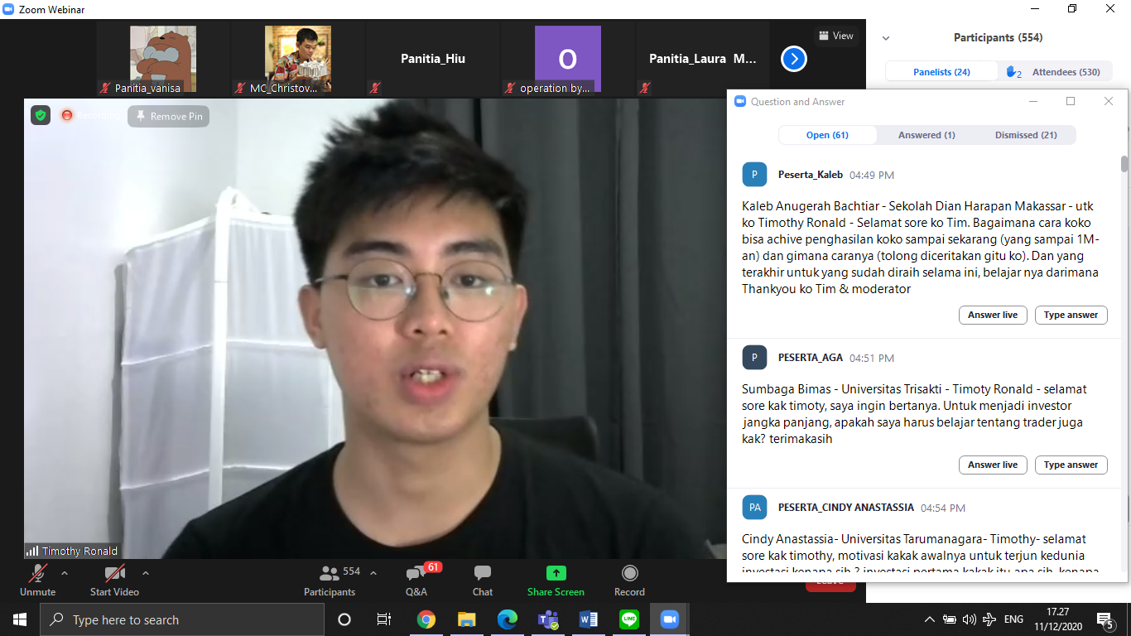The image size is (1131, 636).
Task: Click the Remove Pin button
Action: (169, 116)
